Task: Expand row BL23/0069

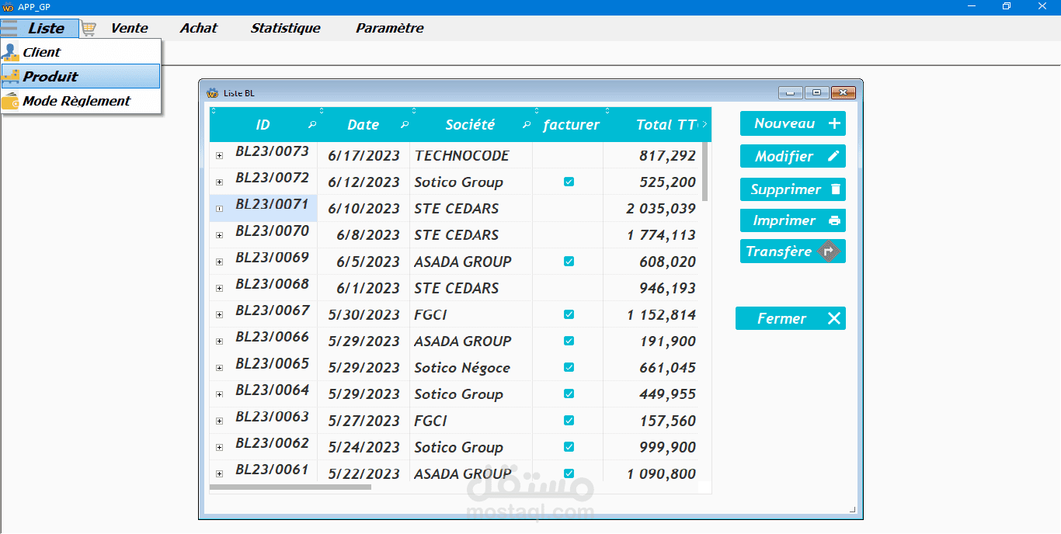Action: 219,262
